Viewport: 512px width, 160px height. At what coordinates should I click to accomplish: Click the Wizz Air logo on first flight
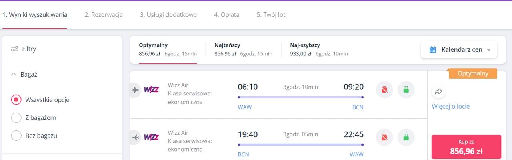click(151, 90)
